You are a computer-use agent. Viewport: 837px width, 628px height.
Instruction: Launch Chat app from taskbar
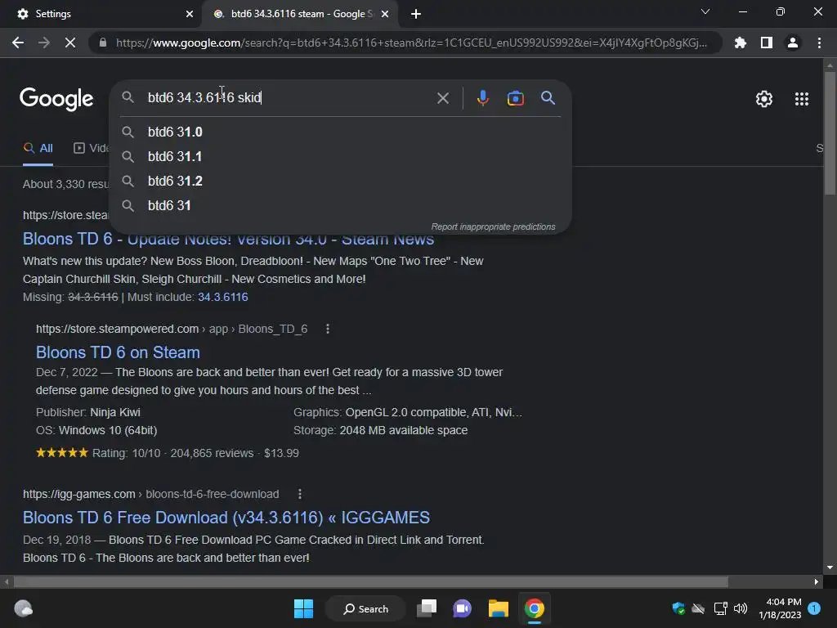[463, 608]
